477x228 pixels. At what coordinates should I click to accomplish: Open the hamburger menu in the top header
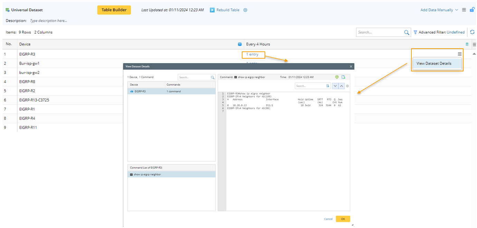[x=464, y=10]
